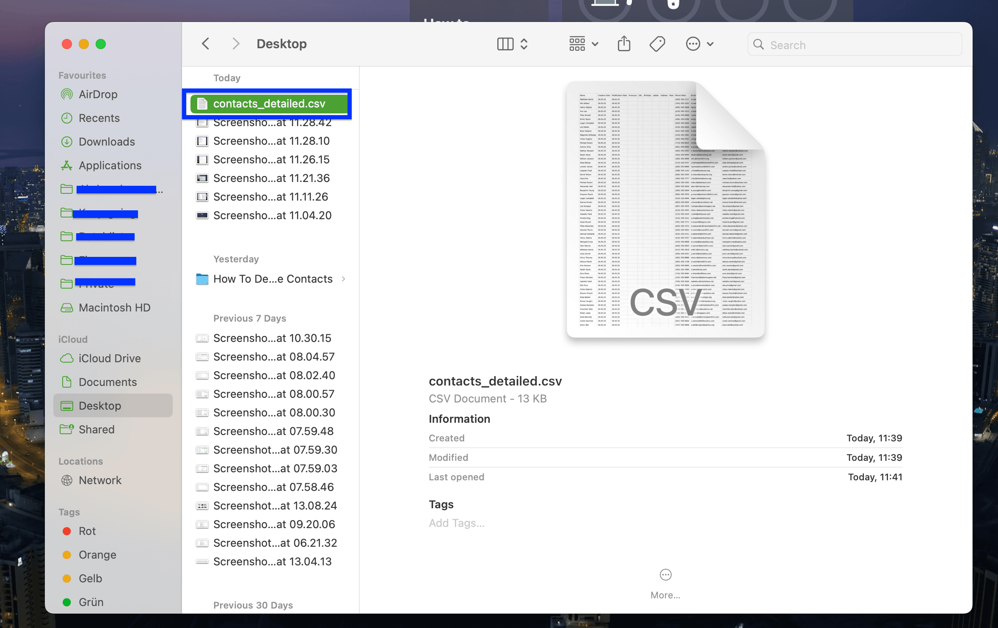
Task: Select the Share icon in the toolbar
Action: click(x=624, y=44)
